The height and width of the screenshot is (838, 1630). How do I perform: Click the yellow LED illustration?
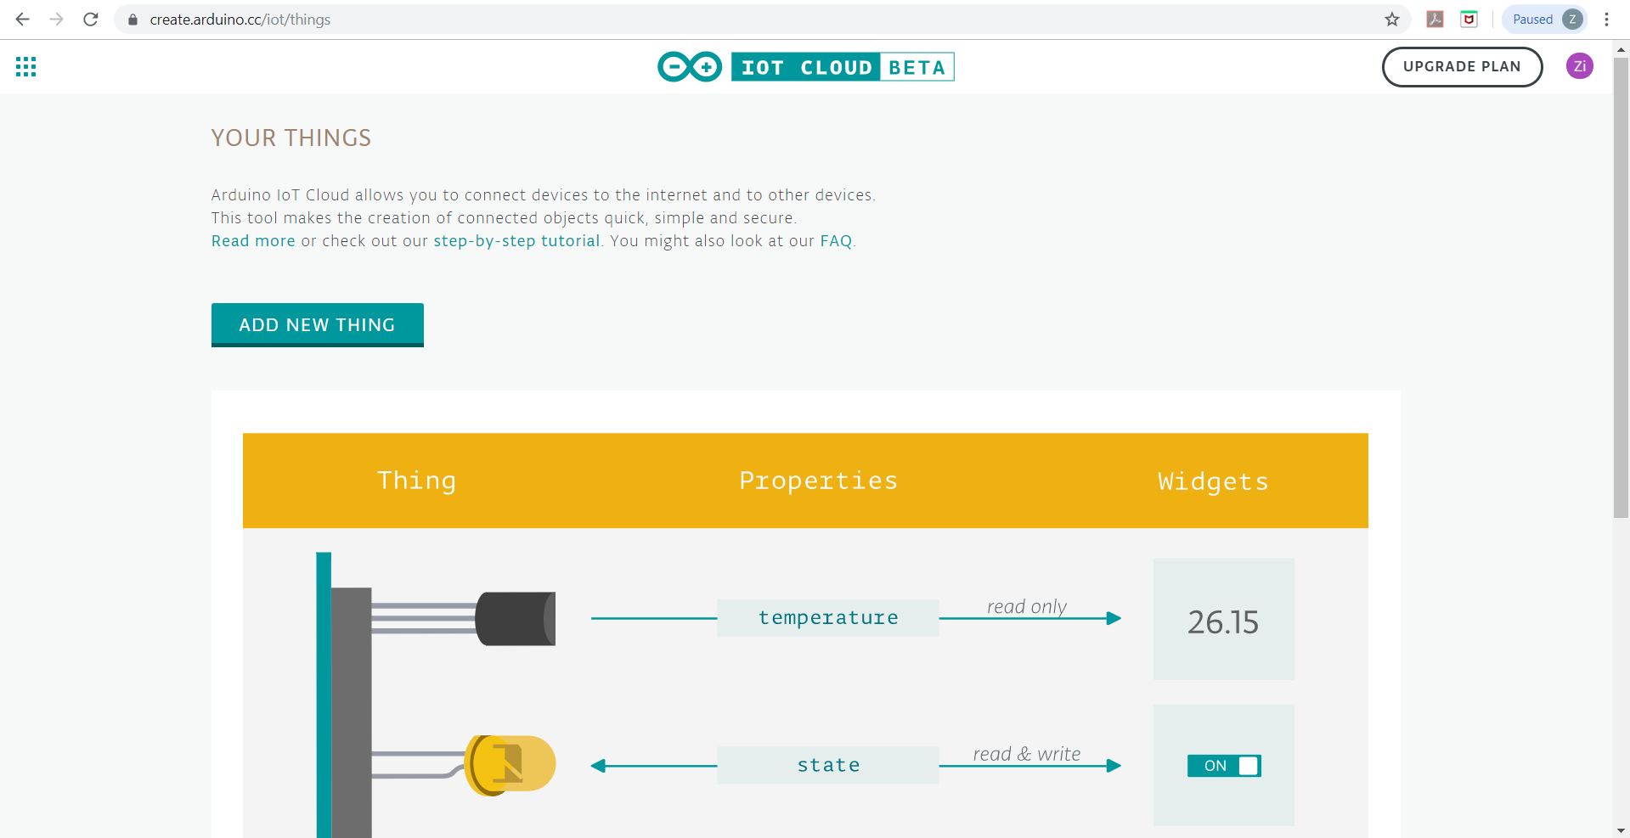(x=510, y=764)
